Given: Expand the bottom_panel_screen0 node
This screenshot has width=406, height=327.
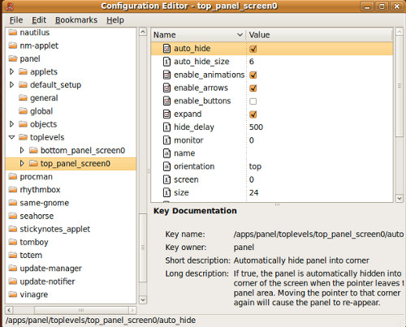Looking at the screenshot, I should [22, 150].
